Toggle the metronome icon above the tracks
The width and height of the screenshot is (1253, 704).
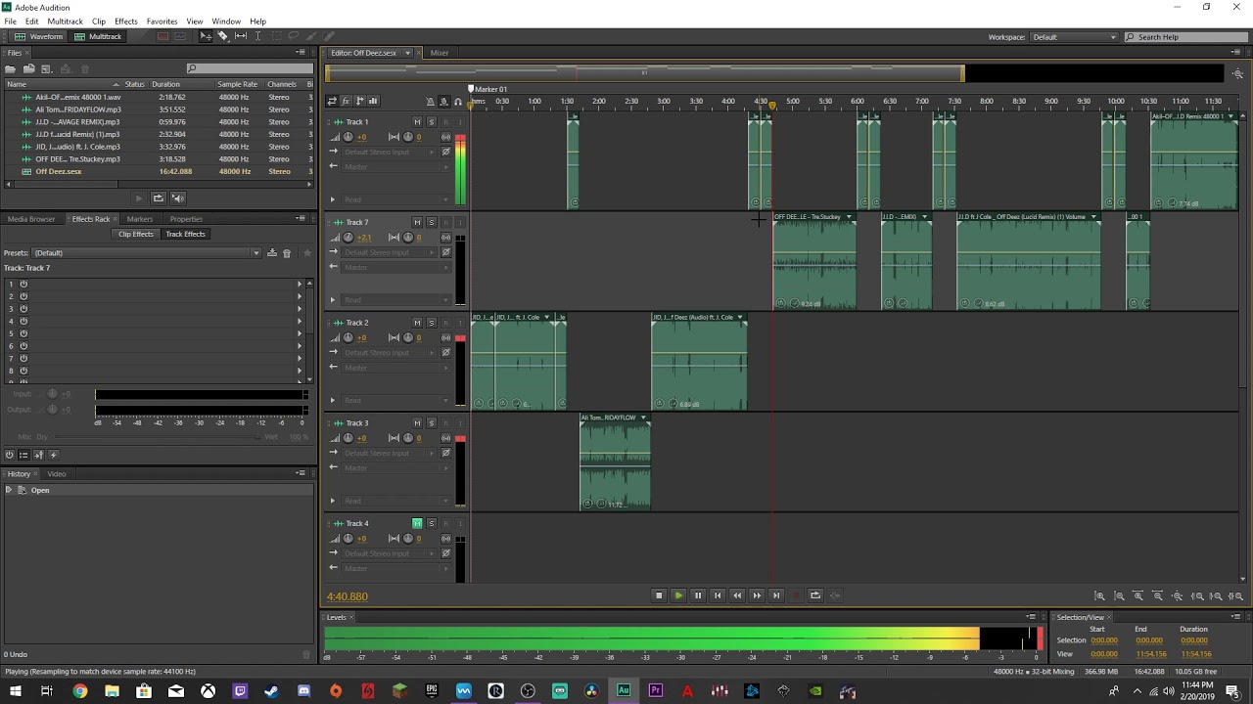[430, 102]
